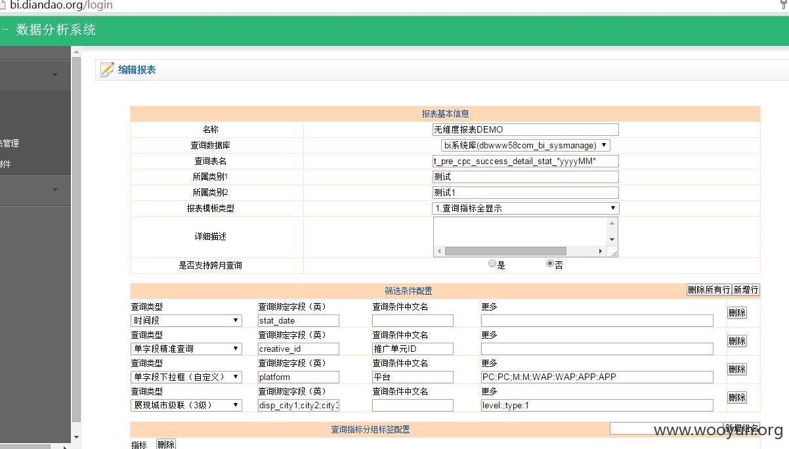789x449 pixels.
Task: Delete the stat_date filter row
Action: [737, 312]
